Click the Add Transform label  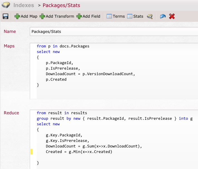coord(60,16)
